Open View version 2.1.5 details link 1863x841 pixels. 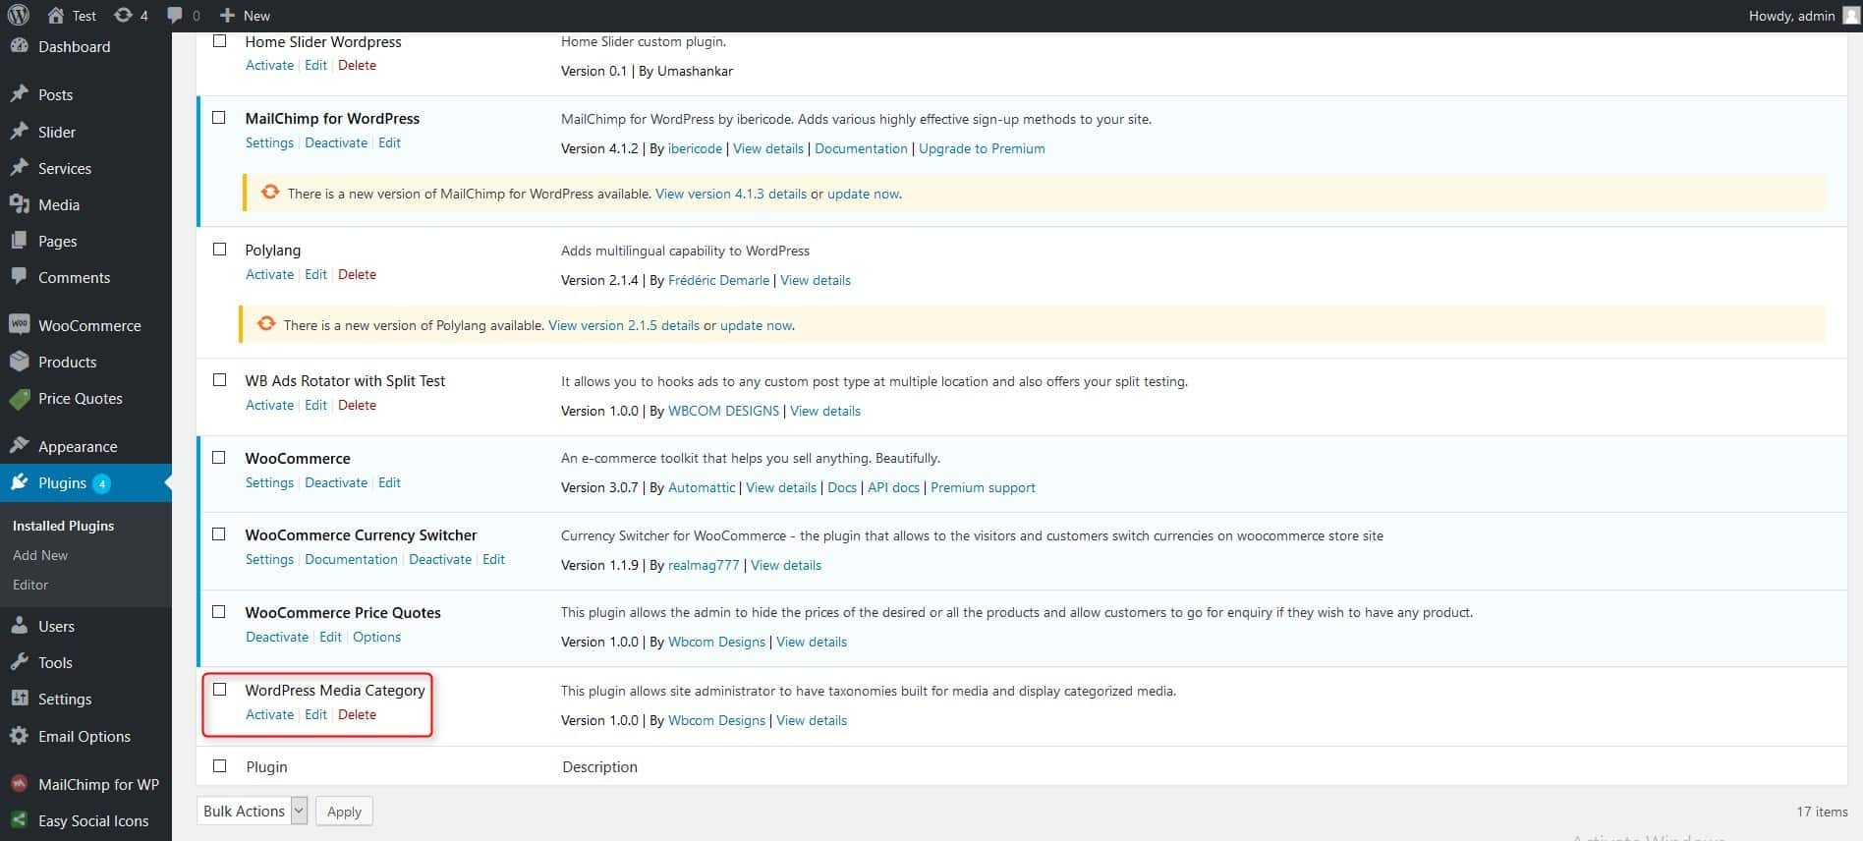[x=624, y=325]
